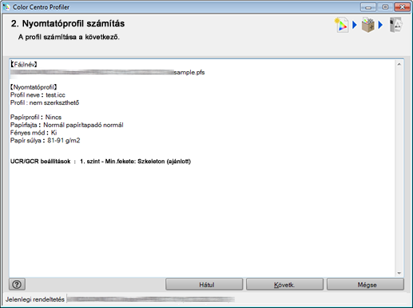Maximize the Color Centro Profiler window
Screen dimensions: 413x308
click(385, 7)
